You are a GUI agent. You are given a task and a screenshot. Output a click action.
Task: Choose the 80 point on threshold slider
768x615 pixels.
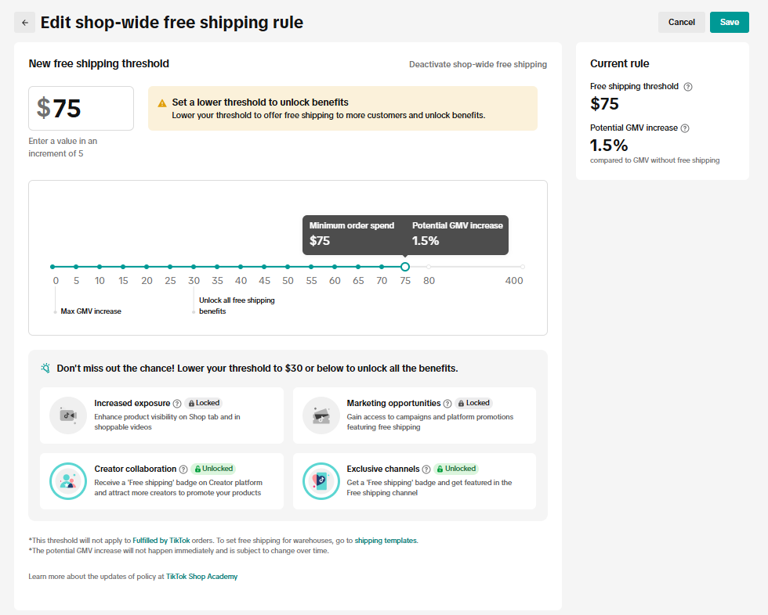coord(429,267)
